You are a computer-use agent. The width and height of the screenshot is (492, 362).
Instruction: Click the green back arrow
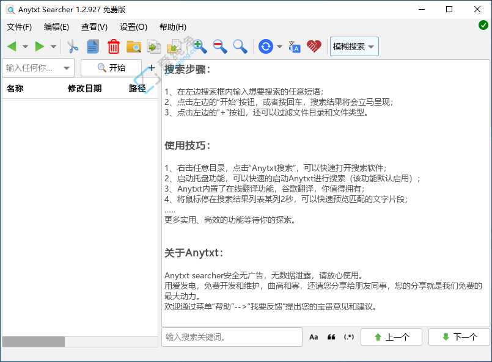[12, 46]
